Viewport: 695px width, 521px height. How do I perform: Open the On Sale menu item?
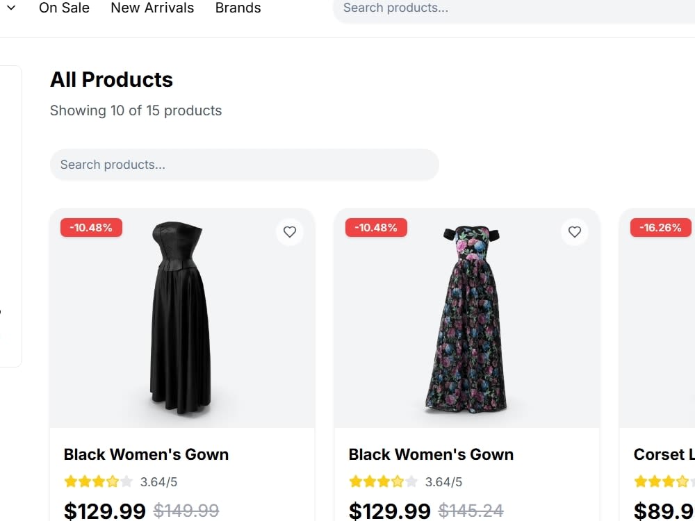64,8
